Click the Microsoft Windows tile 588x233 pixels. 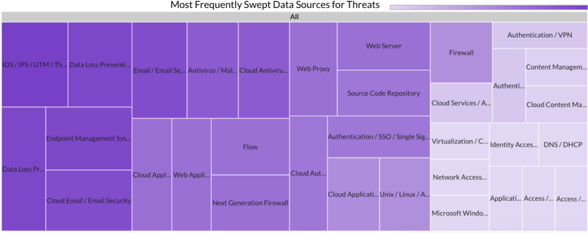click(x=460, y=213)
